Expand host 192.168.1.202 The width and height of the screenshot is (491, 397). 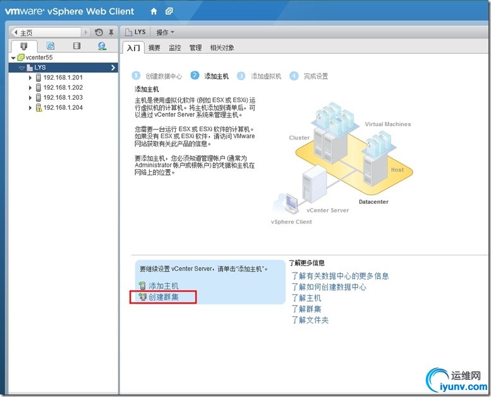[30, 88]
